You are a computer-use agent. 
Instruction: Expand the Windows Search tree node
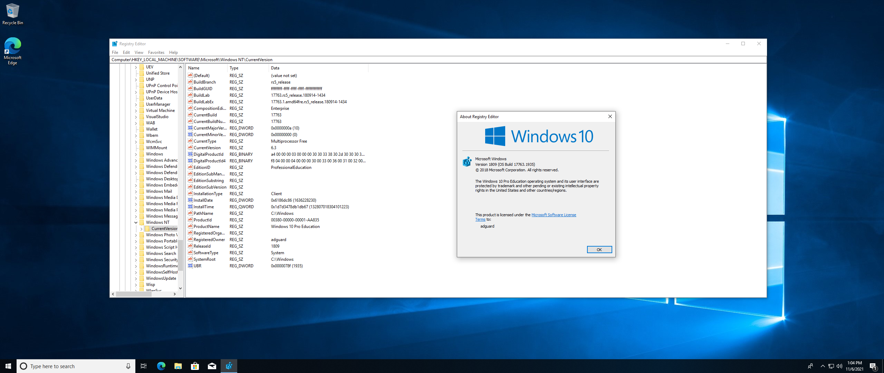[x=136, y=254]
